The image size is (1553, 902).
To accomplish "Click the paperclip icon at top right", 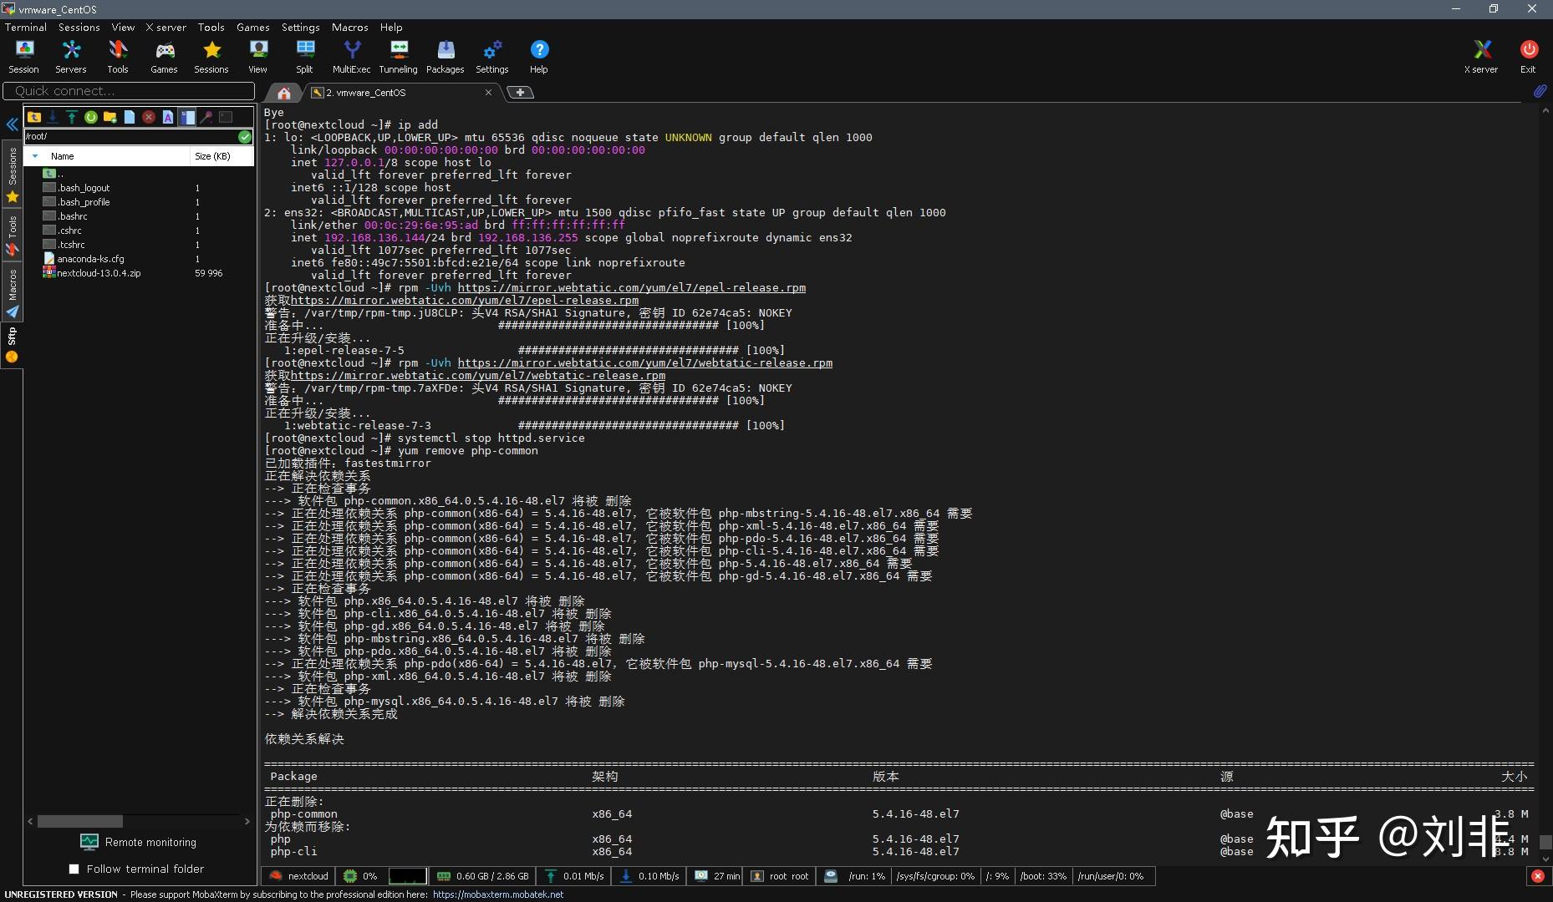I will 1540,91.
